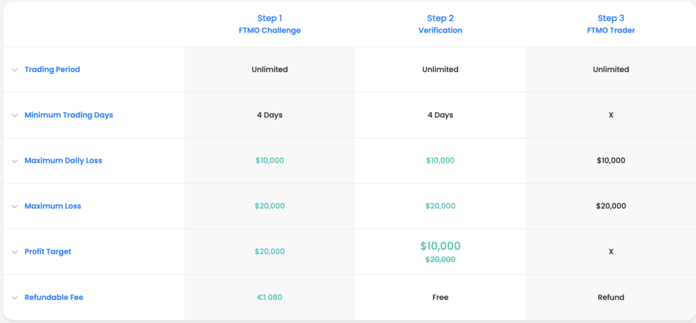Click the crossed-out $20,000 profit target
The width and height of the screenshot is (696, 323).
440,260
